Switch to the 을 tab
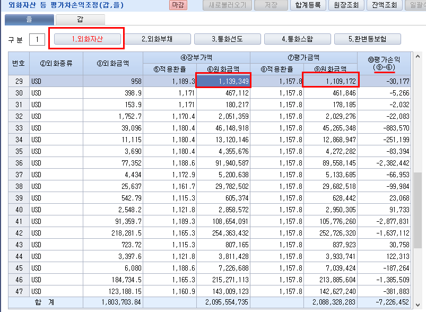The height and width of the screenshot is (312, 426). (29, 20)
